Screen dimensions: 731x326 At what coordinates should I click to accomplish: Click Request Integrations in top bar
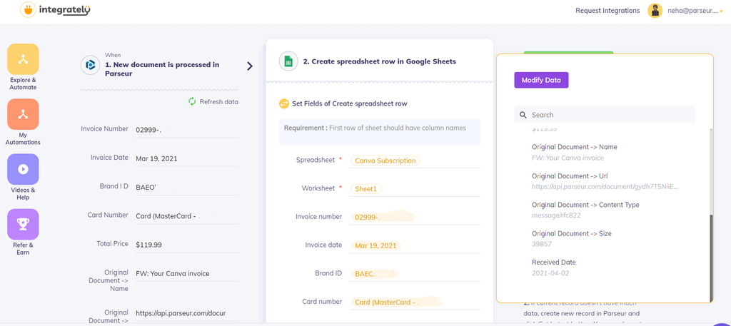[607, 11]
